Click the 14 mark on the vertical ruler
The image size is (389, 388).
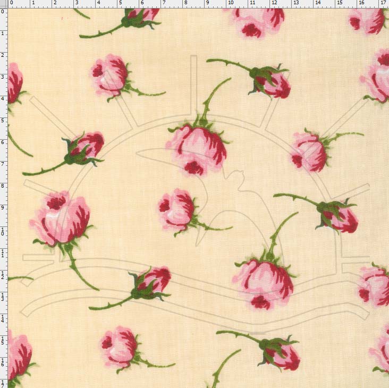tap(3, 319)
